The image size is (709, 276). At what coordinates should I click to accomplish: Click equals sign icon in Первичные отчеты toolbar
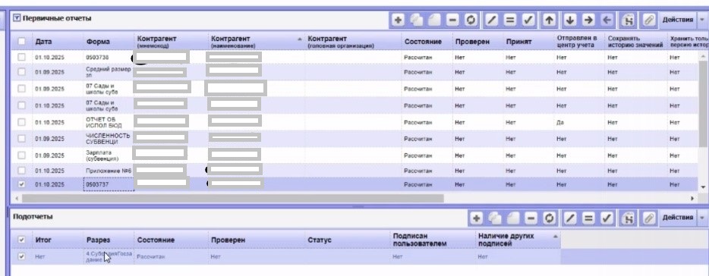pos(510,20)
